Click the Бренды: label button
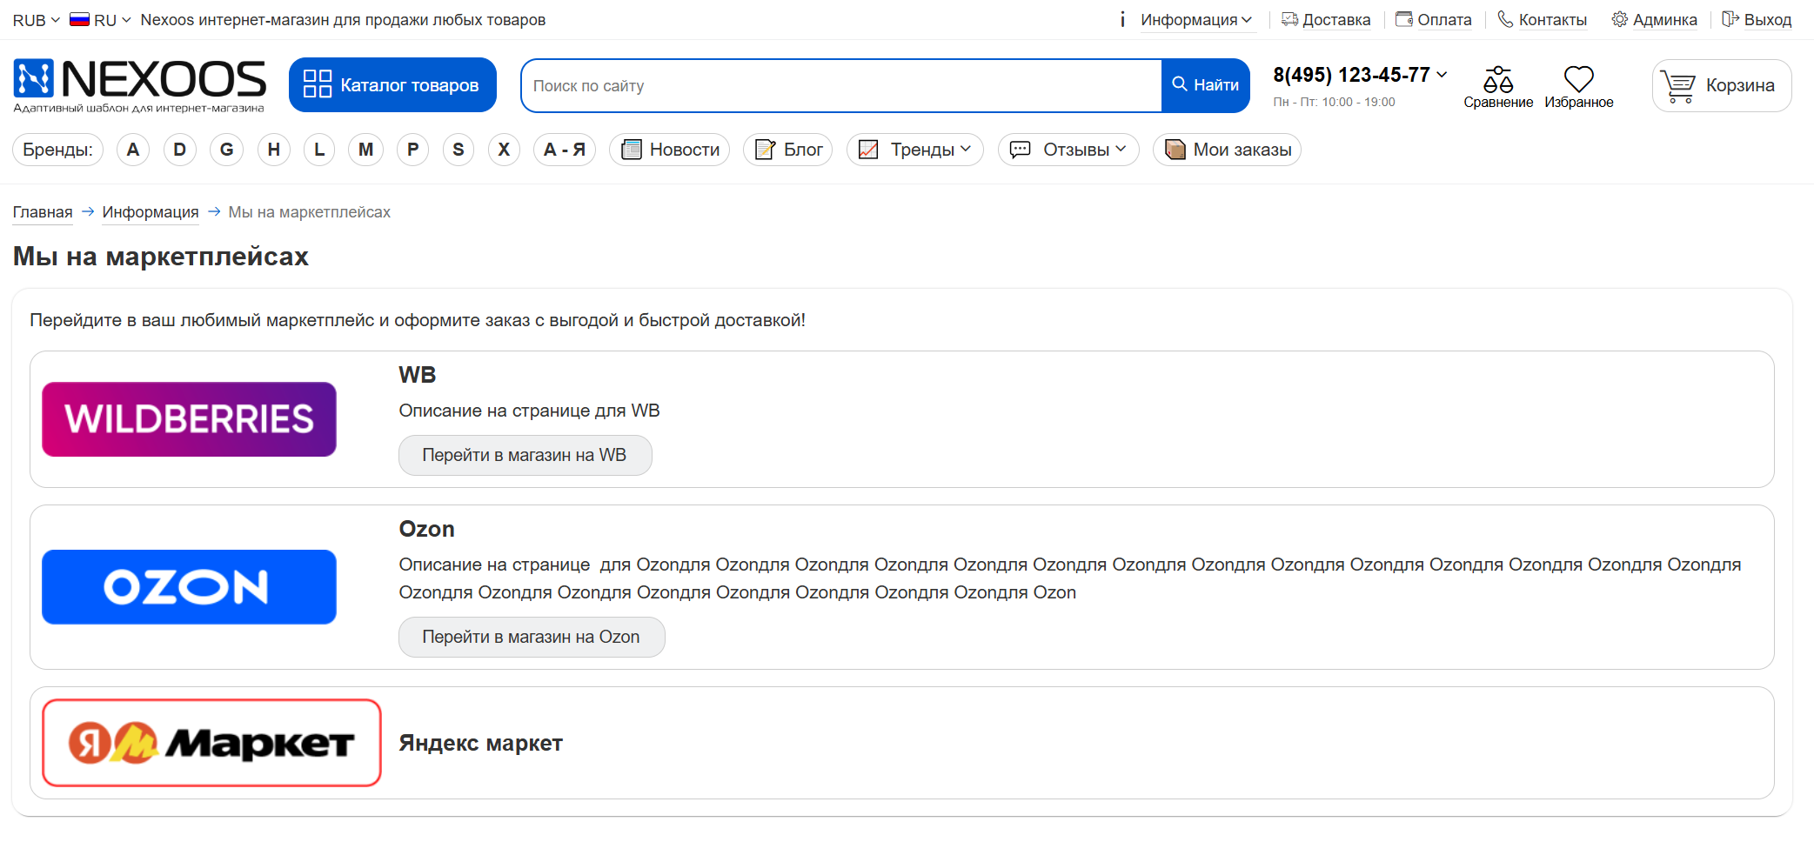Screen dimensions: 1814x842 [57, 150]
